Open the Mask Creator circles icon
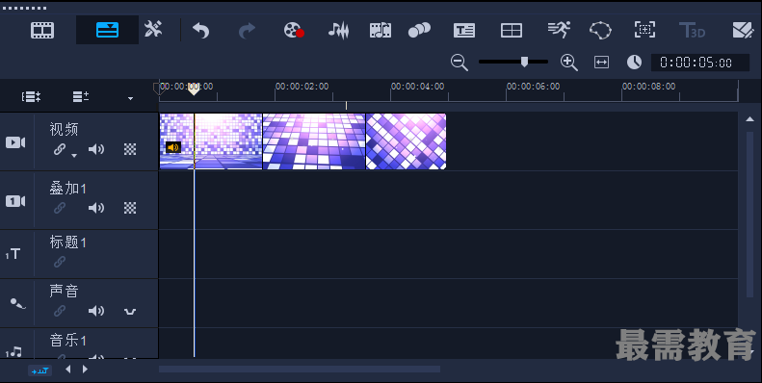Screen dimensions: 762x383 pos(419,30)
